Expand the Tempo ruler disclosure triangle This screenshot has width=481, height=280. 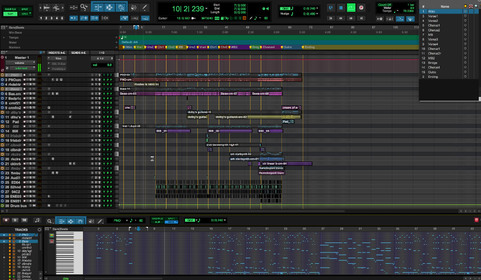tap(4, 38)
